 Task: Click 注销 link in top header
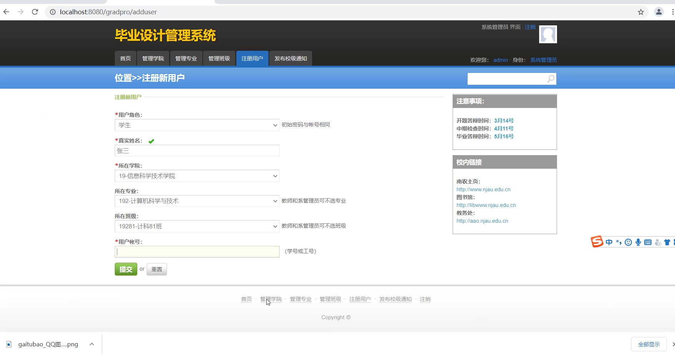click(530, 27)
